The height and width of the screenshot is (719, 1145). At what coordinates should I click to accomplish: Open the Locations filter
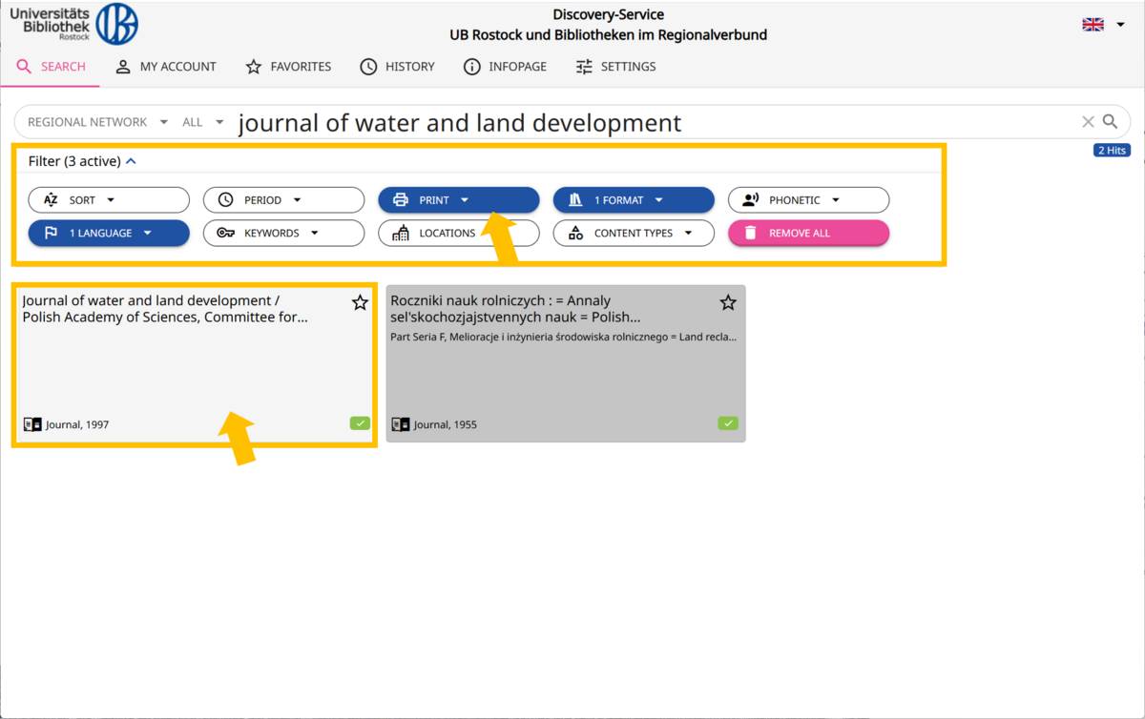[458, 233]
